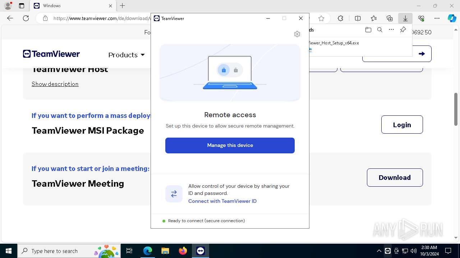Open Connect with TeamViewer ID link

click(222, 201)
